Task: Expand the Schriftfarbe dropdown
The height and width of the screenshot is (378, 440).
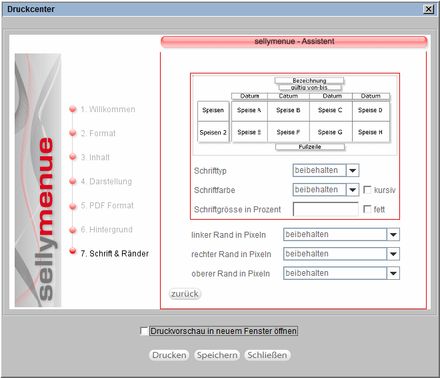Action: pos(353,190)
